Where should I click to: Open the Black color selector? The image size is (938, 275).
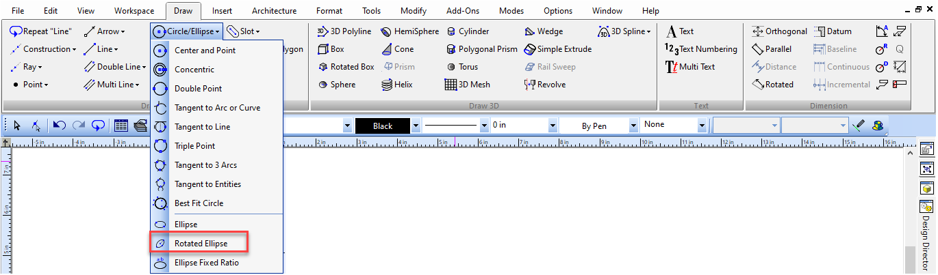point(388,126)
